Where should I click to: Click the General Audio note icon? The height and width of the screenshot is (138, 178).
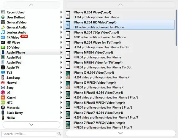pos(3,27)
